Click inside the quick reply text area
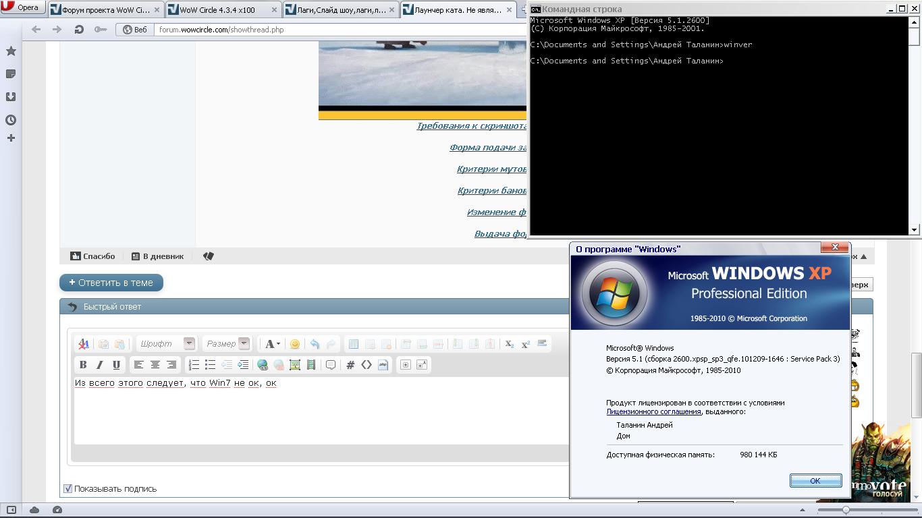Viewport: 922px width, 518px height. click(x=321, y=410)
